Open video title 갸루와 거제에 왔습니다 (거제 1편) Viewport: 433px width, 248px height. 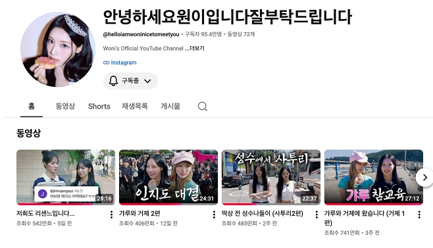click(x=365, y=218)
